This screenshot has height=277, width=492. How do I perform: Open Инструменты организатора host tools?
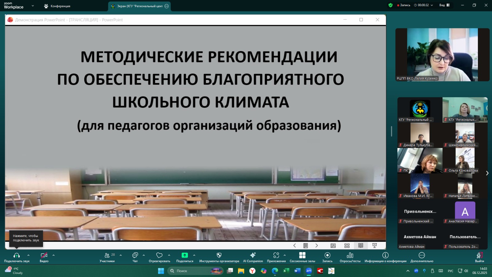tap(219, 257)
